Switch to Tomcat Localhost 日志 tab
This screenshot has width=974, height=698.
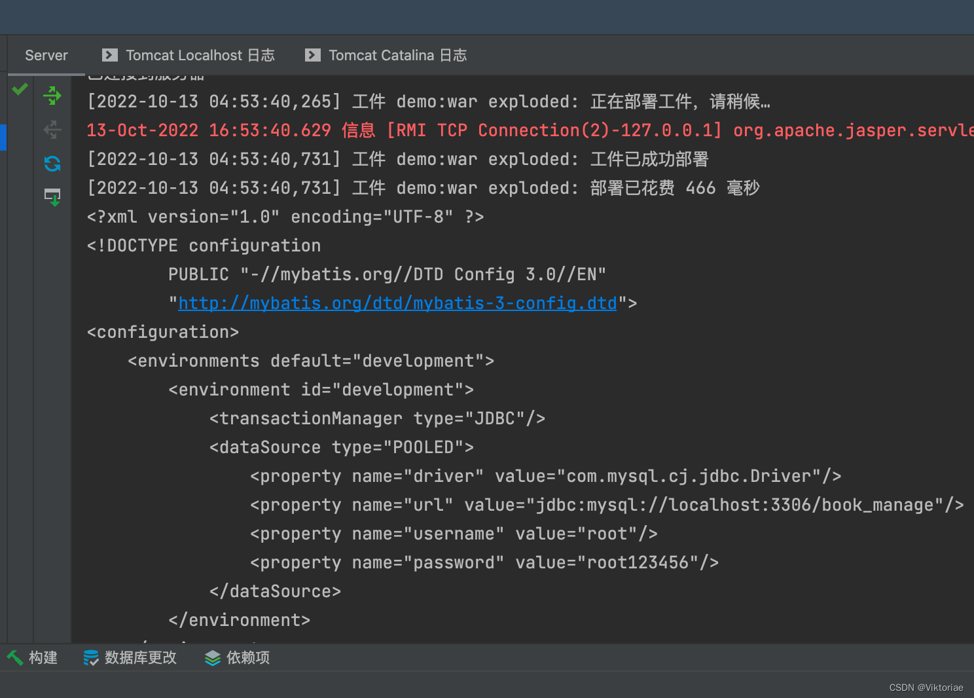(200, 55)
